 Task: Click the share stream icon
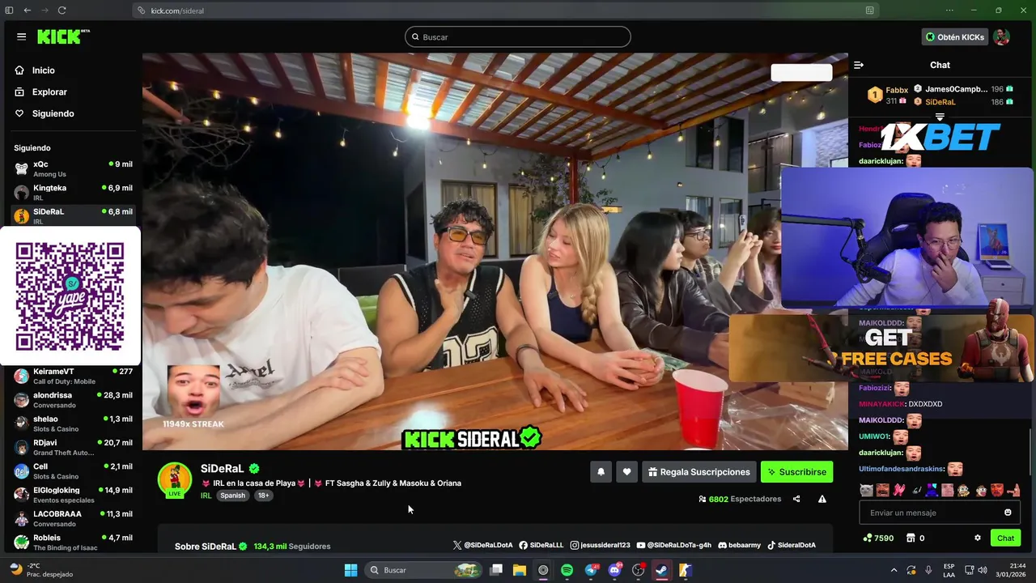point(796,499)
